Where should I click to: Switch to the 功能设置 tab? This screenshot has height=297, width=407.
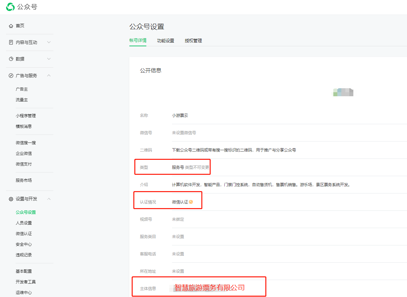point(166,41)
